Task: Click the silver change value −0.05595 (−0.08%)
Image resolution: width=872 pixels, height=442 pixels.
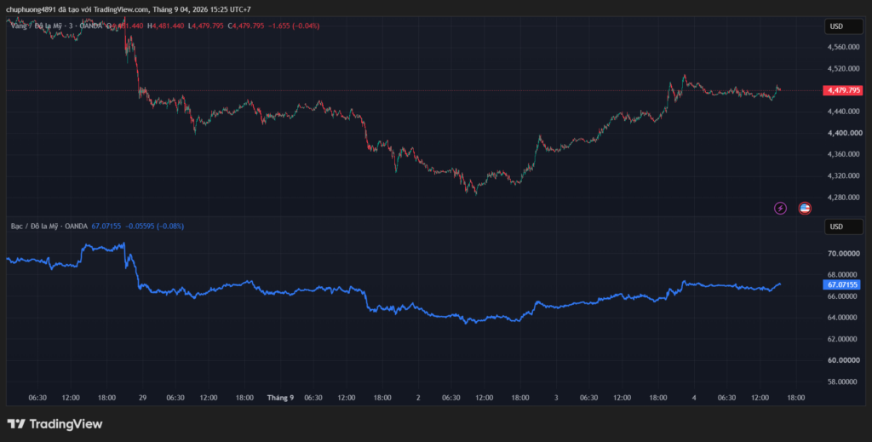Action: click(x=155, y=227)
